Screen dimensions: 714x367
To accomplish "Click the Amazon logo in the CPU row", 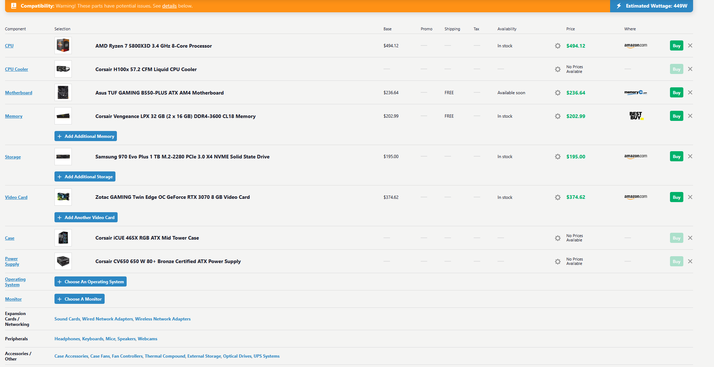I will click(x=636, y=46).
